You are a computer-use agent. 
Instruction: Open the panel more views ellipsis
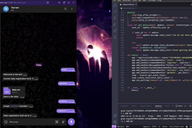pyautogui.click(x=173, y=106)
